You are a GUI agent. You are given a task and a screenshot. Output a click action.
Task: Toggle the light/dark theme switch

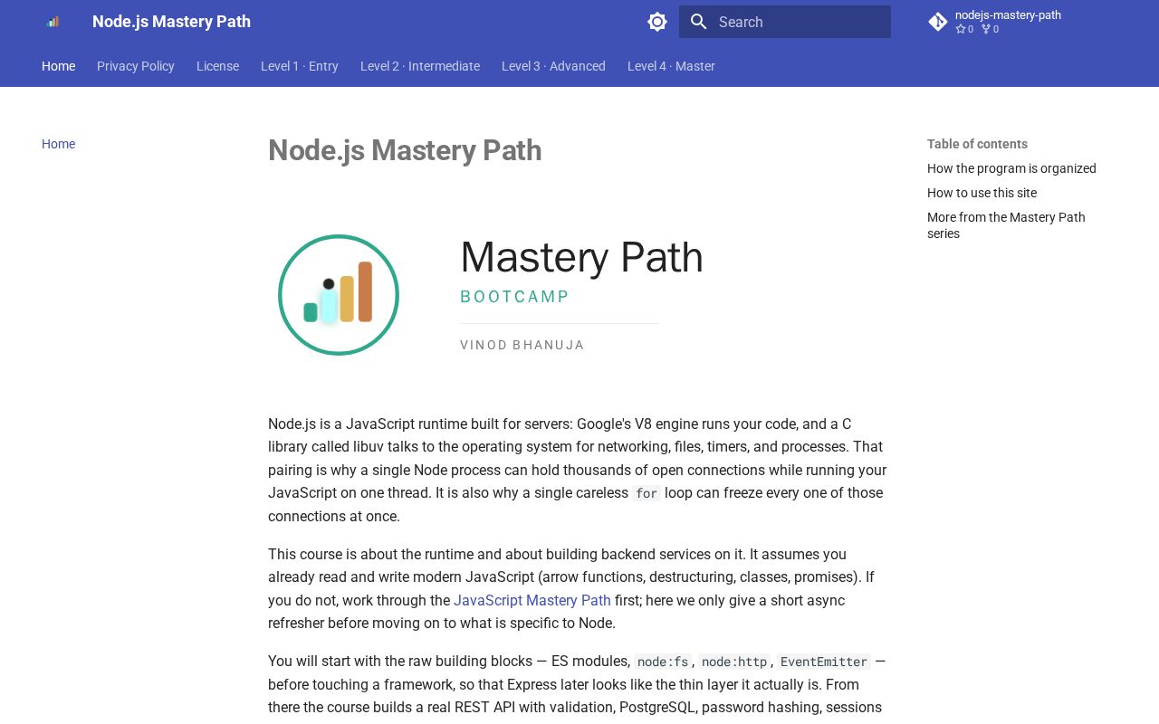pos(657,22)
